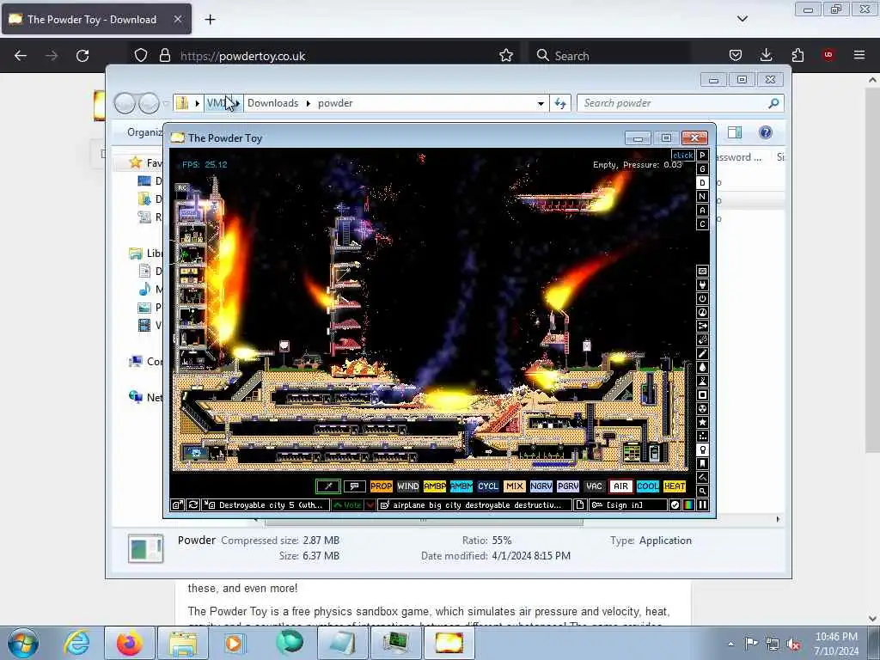This screenshot has width=880, height=660.
Task: Switch to C view mode
Action: coord(702,224)
